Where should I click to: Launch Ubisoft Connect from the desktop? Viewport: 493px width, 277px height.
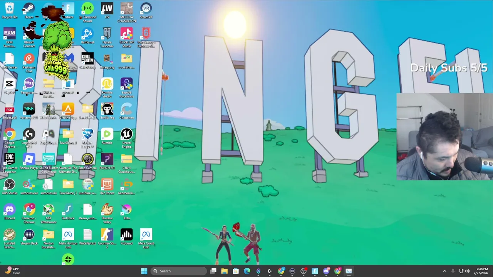[x=29, y=38]
